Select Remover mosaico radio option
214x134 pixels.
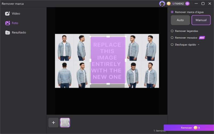click(172, 38)
